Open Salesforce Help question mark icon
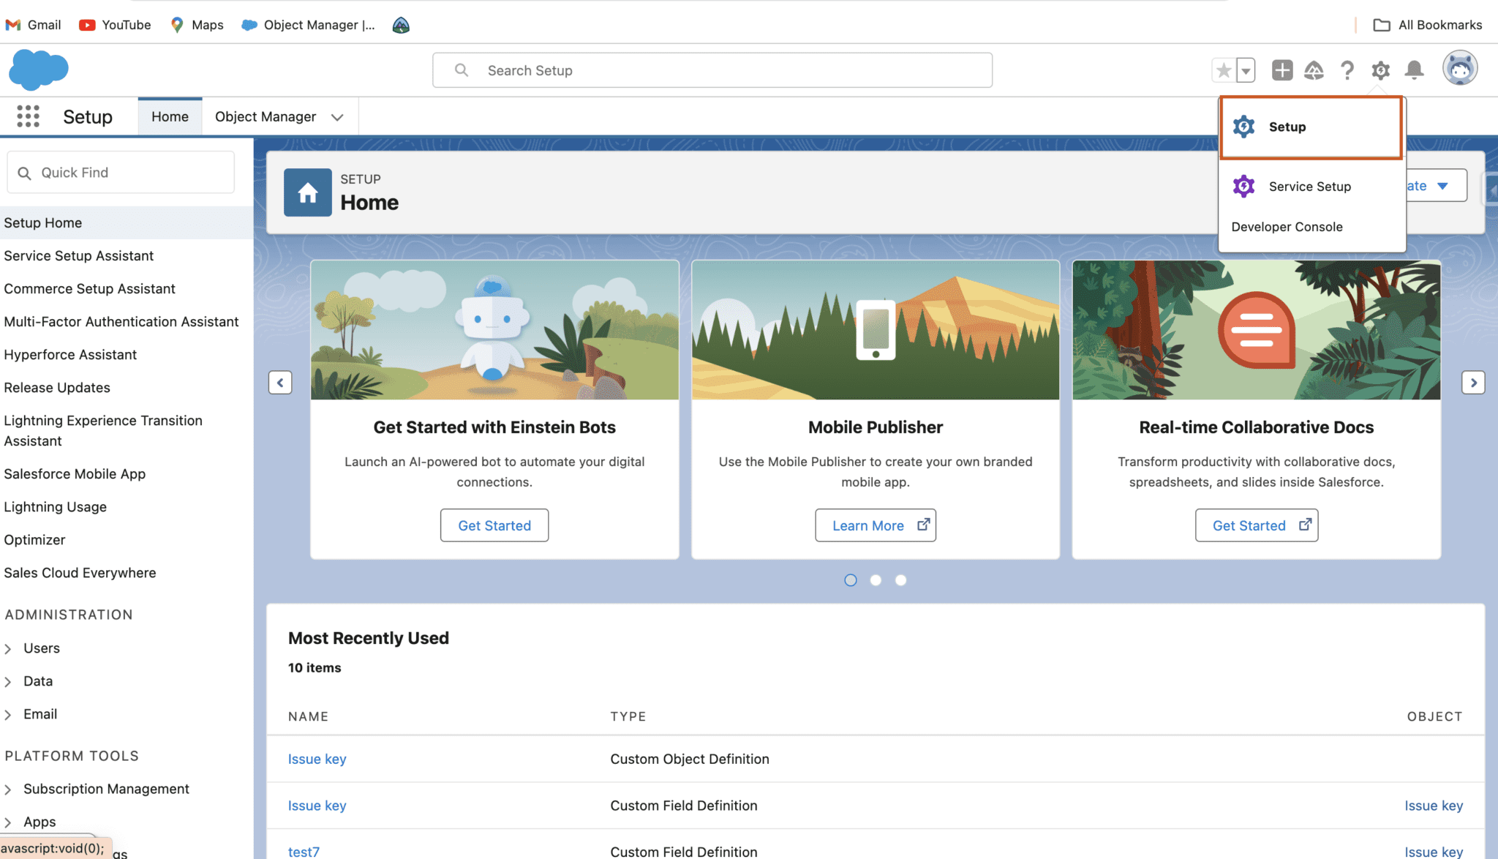The width and height of the screenshot is (1498, 859). (1347, 70)
